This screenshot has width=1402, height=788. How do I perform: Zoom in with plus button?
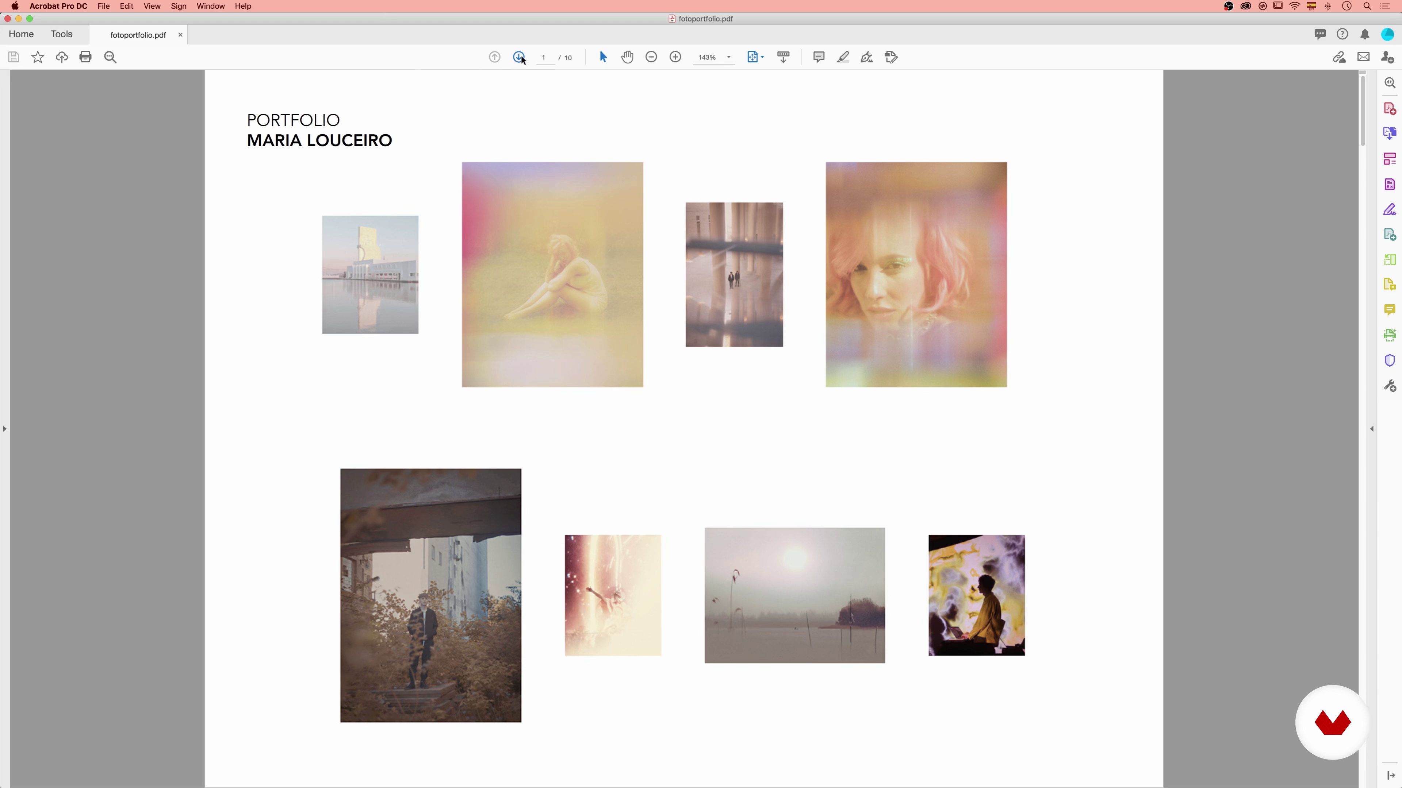pos(675,57)
